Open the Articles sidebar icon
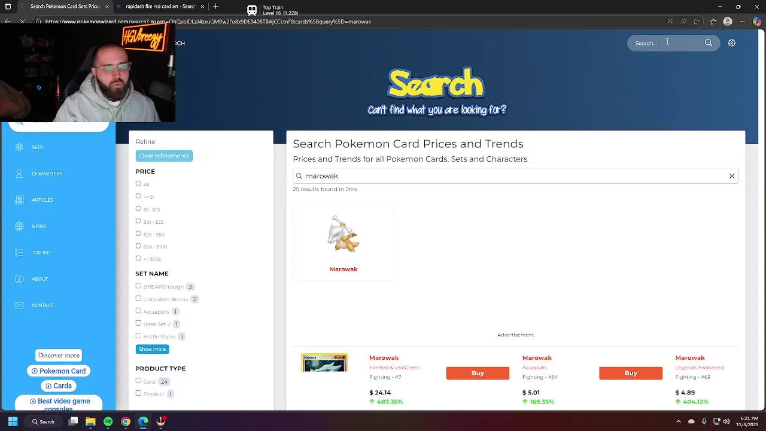Viewport: 766px width, 431px height. pyautogui.click(x=19, y=200)
